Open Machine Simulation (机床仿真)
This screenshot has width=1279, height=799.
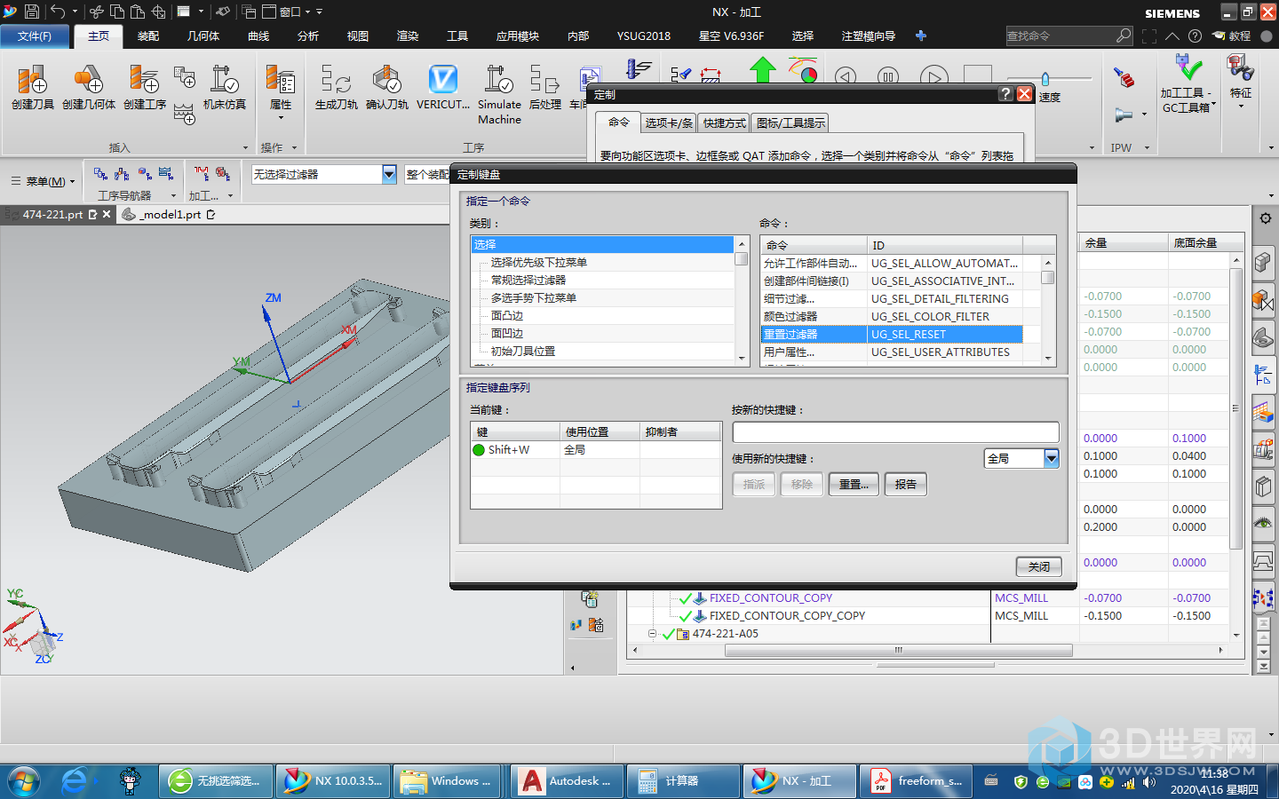point(224,87)
